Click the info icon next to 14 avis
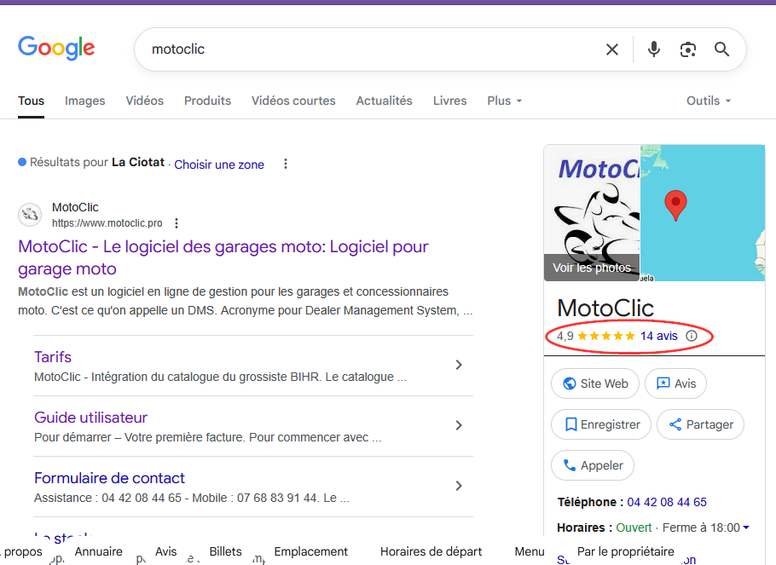 click(x=692, y=336)
